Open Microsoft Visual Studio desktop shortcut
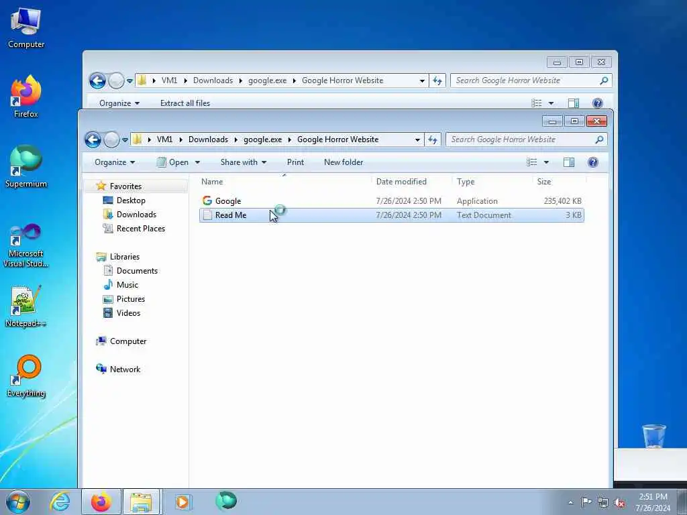The image size is (687, 515). click(x=26, y=245)
